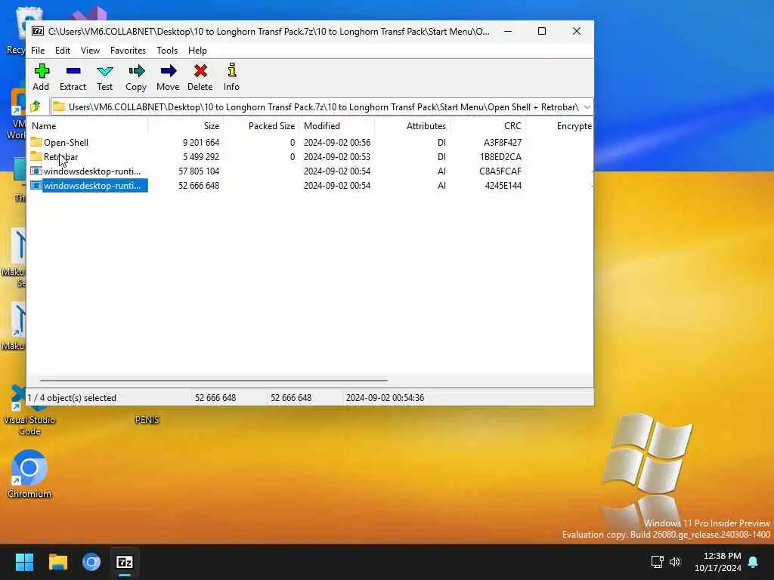Launch File Explorer from the taskbar

[x=57, y=562]
